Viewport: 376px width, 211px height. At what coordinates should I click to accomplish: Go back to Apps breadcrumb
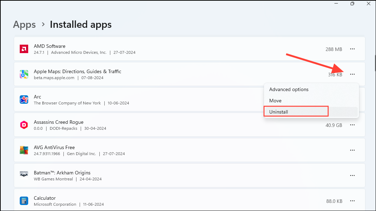24,24
